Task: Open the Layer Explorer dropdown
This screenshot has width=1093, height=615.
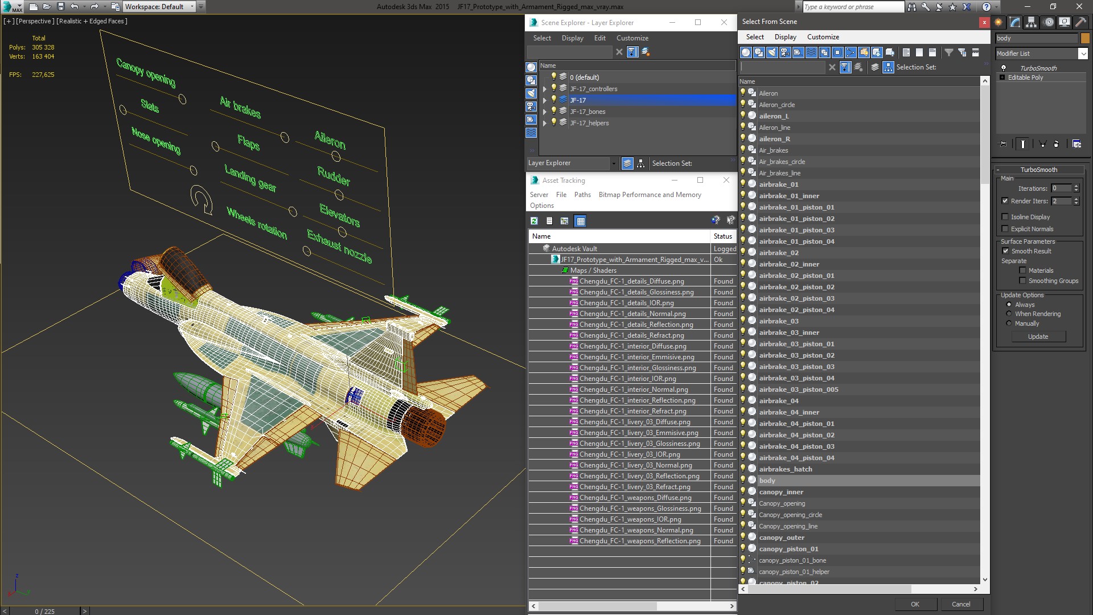Action: [x=613, y=163]
